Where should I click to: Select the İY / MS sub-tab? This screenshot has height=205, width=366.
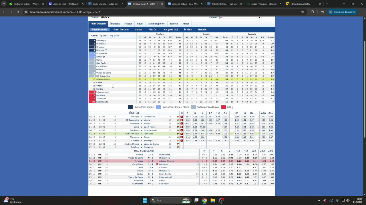(188, 30)
